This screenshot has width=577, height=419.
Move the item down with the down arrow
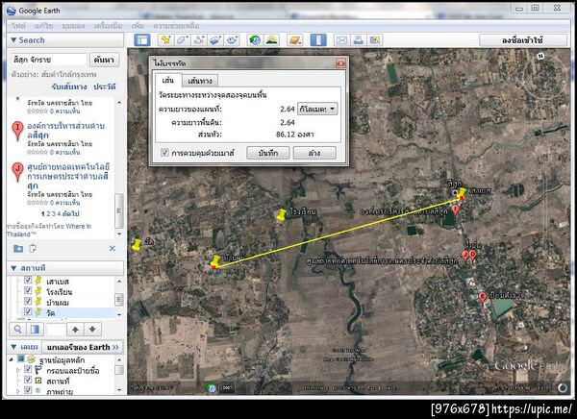pyautogui.click(x=92, y=330)
